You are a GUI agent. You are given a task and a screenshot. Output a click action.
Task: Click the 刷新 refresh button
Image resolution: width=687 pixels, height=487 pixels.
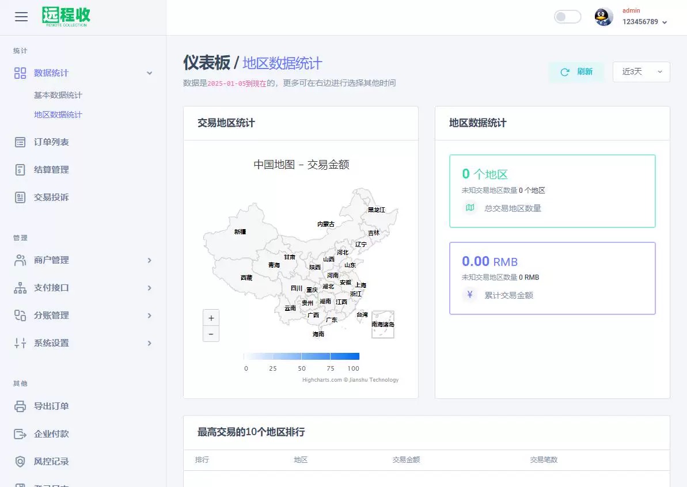576,72
